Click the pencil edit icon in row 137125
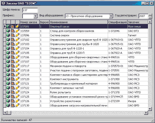Viewport: 155px width, 123px height. (17, 97)
